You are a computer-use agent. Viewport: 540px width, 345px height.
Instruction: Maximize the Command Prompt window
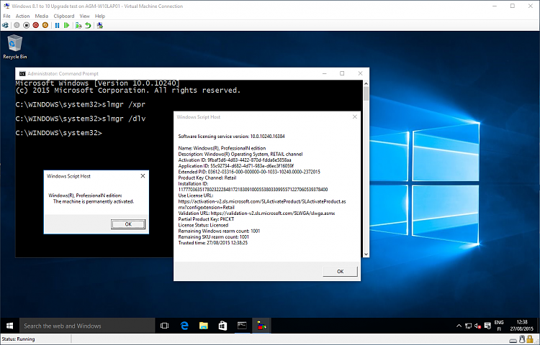[342, 73]
